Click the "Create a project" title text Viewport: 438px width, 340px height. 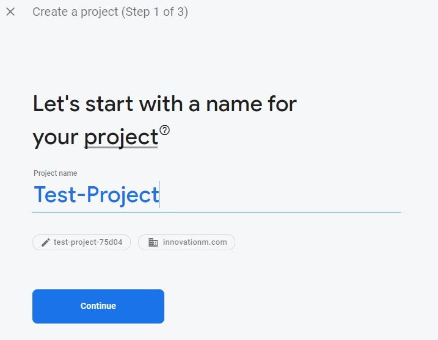pyautogui.click(x=75, y=12)
